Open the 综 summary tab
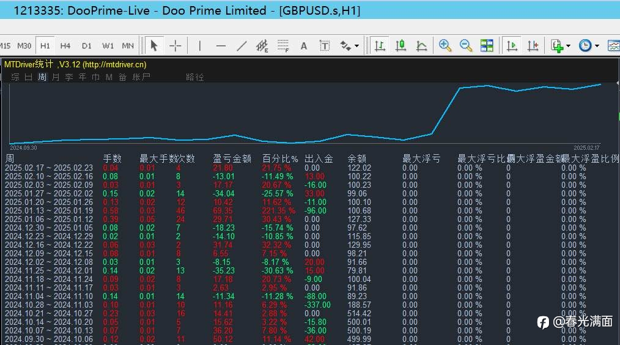 coord(15,77)
